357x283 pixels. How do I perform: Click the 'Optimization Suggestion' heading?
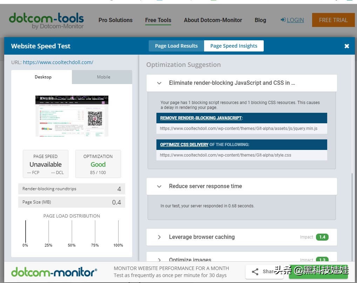point(183,65)
